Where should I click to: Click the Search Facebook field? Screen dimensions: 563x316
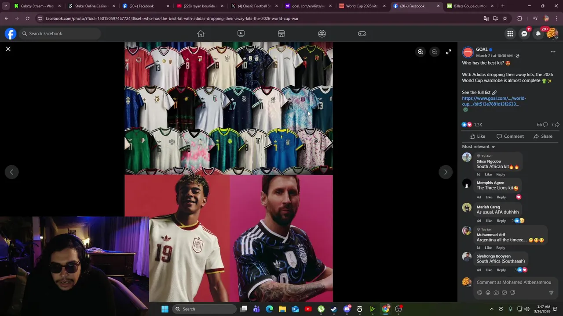click(60, 34)
